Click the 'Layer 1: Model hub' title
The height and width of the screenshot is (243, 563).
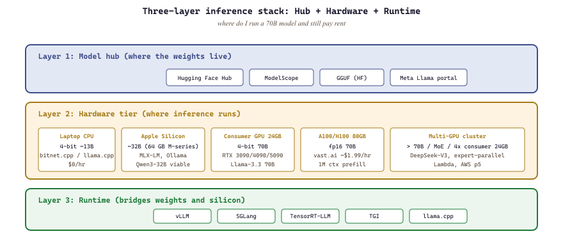point(135,56)
